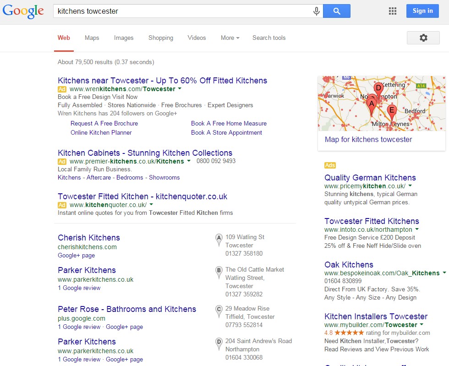The image size is (449, 366).
Task: Open Book A Free Home Measure sitelink
Action: [229, 123]
